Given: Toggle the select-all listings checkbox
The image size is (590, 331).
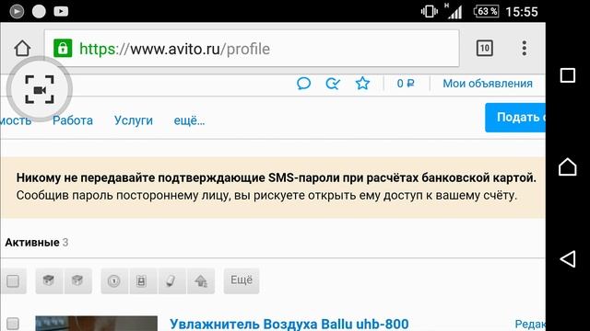Looking at the screenshot, I should 13,280.
